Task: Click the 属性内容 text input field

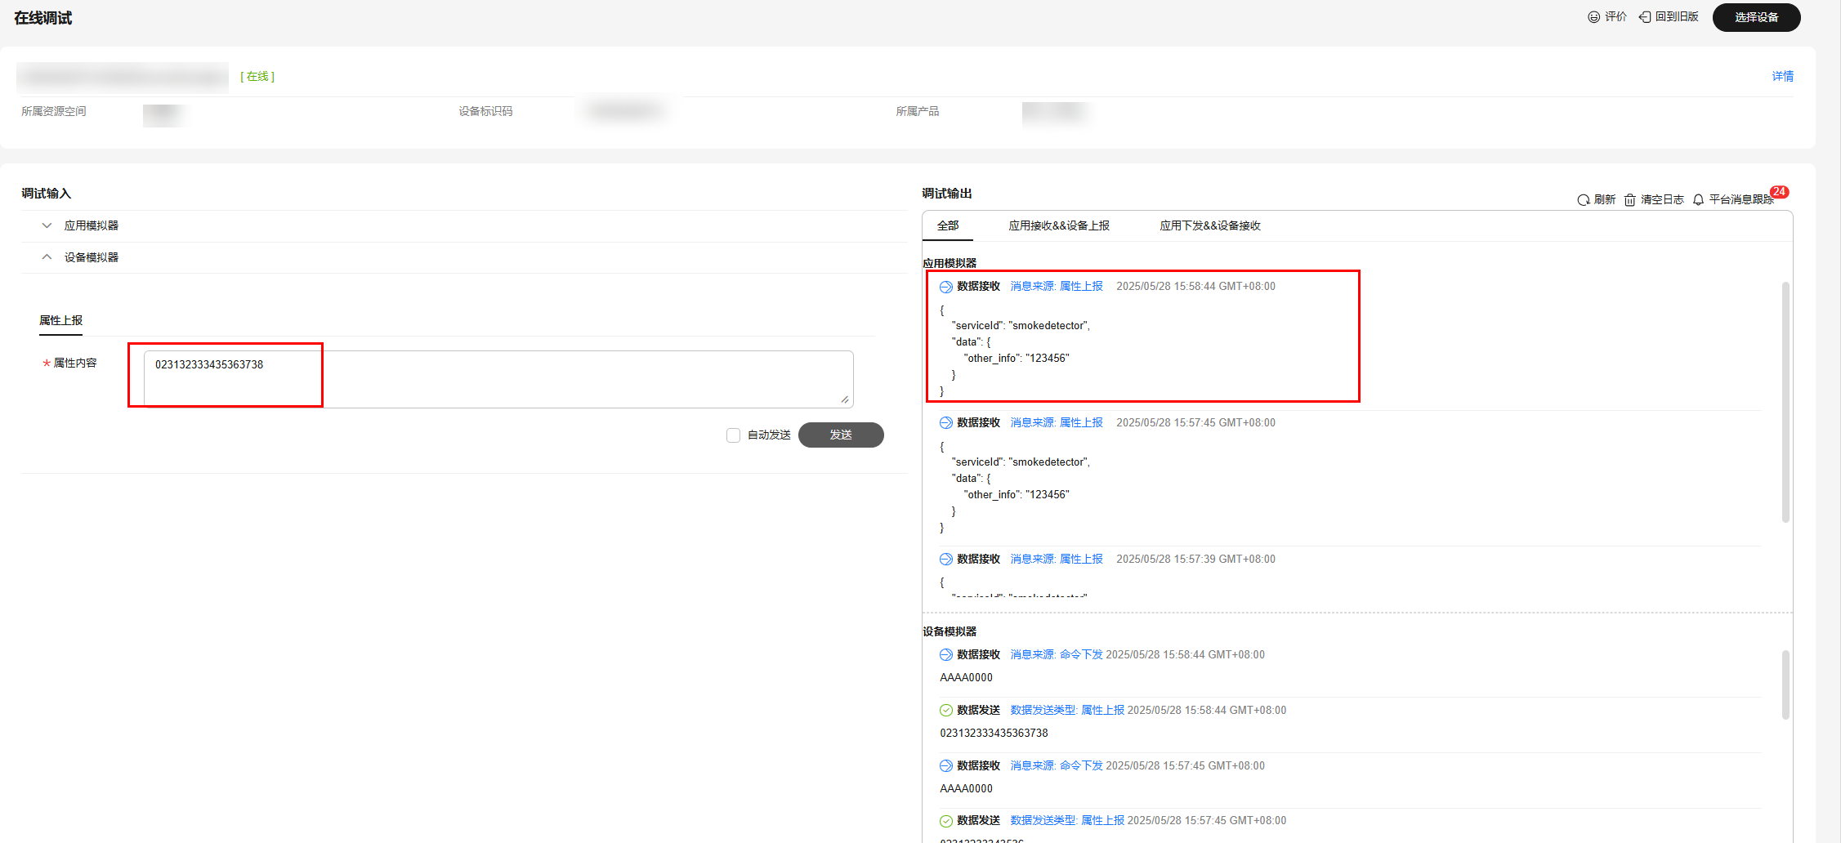Action: [498, 379]
